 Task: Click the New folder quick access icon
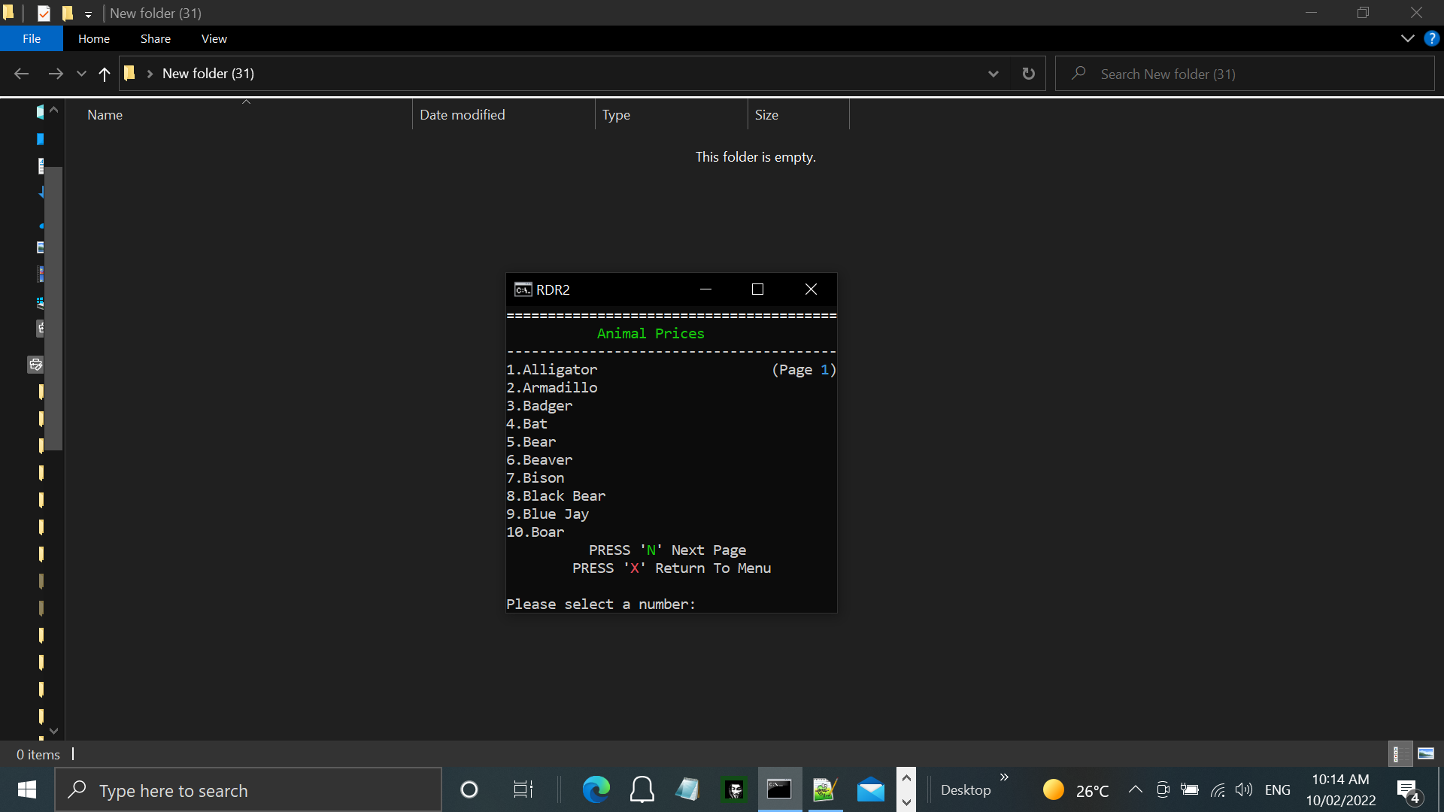pyautogui.click(x=68, y=13)
